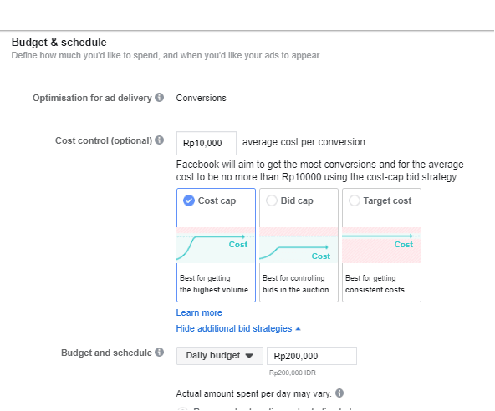Click 'Best for controlling bids in the auction' text
This screenshot has height=411, width=495.
[296, 284]
